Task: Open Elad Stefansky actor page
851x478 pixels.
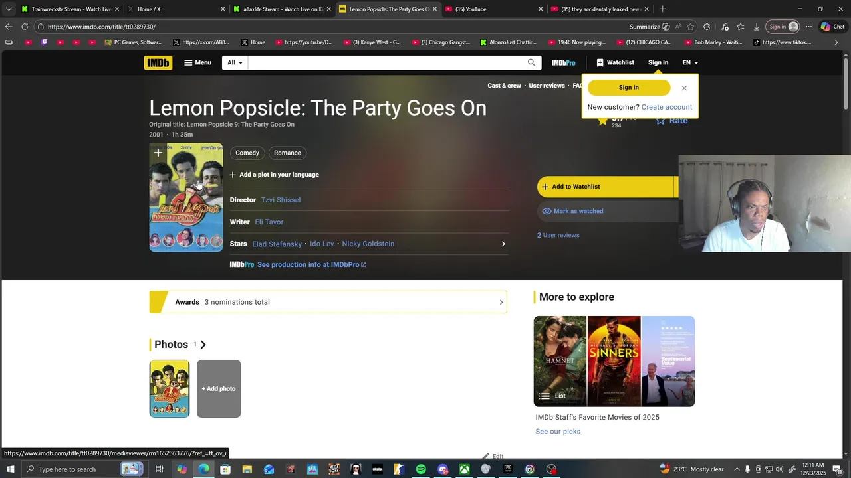Action: (x=277, y=244)
